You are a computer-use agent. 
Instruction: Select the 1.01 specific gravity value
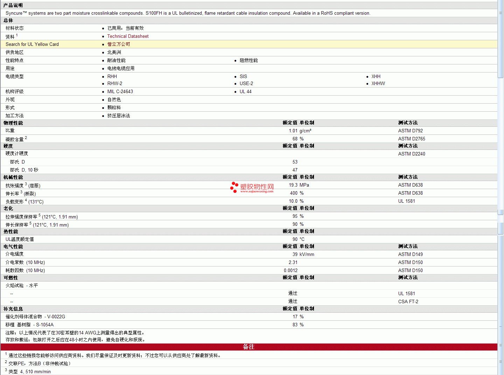coord(293,131)
